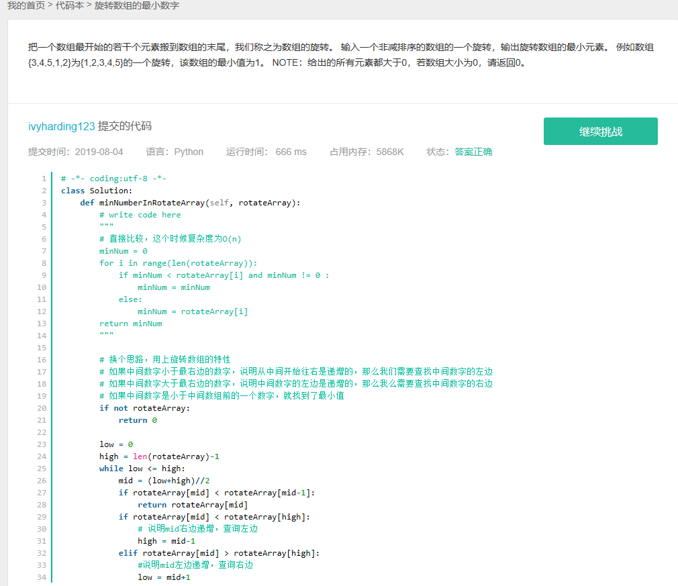The height and width of the screenshot is (586, 678).
Task: Click the 'write code here' comment
Action: click(x=140, y=215)
